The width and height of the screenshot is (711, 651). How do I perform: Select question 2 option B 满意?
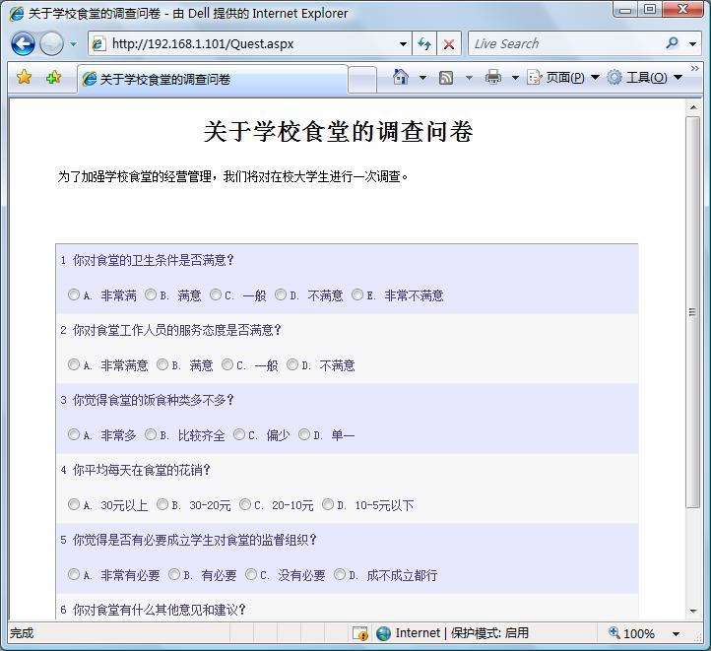tap(162, 365)
